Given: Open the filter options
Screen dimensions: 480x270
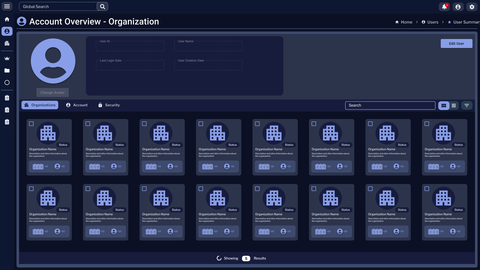Looking at the screenshot, I should (467, 105).
